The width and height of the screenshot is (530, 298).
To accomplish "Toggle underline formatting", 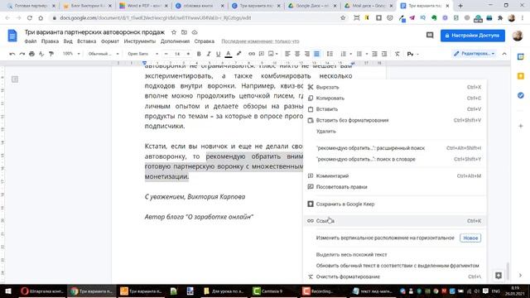I will [x=219, y=54].
